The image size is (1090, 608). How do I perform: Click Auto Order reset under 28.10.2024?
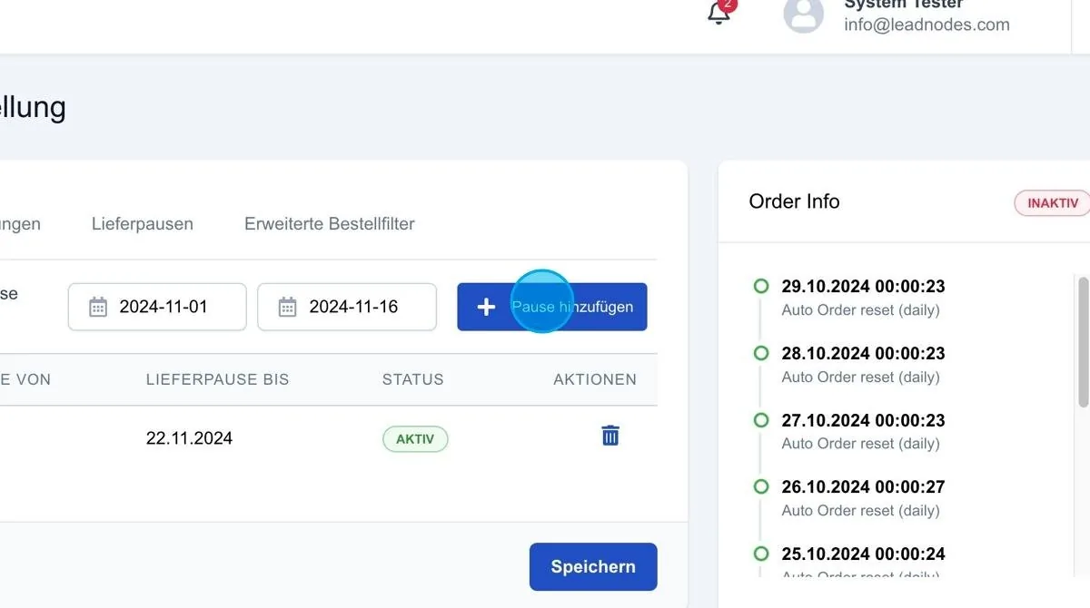(860, 378)
